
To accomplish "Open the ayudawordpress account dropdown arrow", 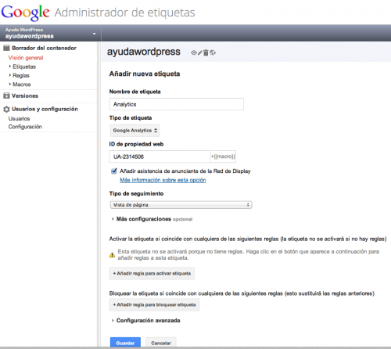I will pos(95,34).
